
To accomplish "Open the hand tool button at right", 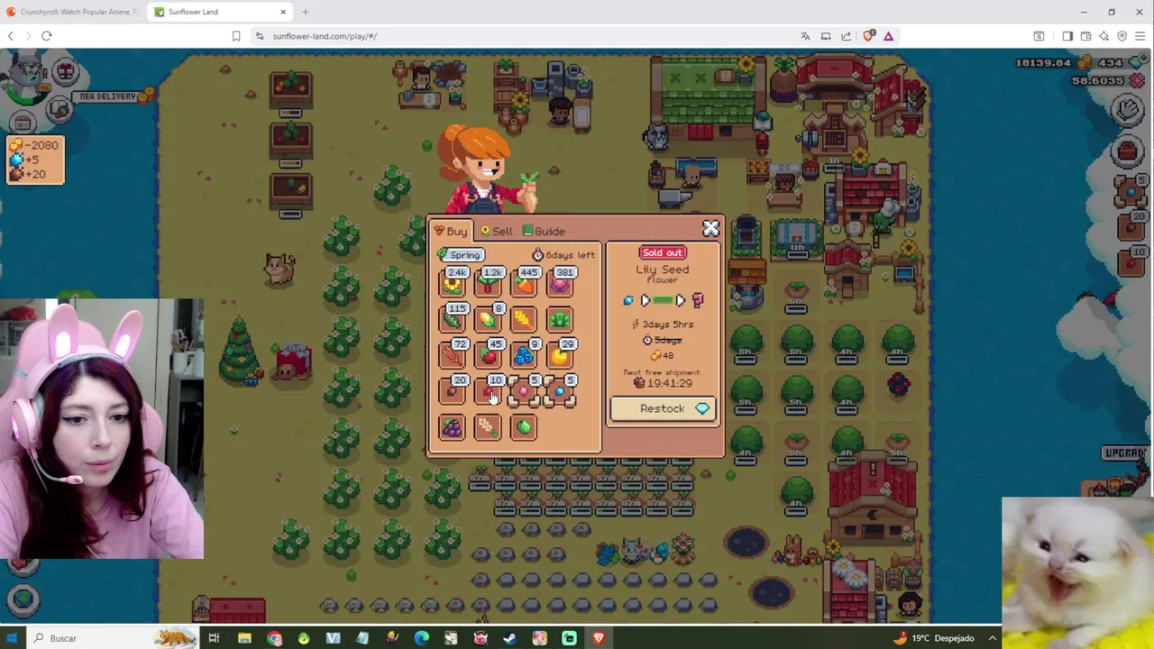I will (1127, 110).
